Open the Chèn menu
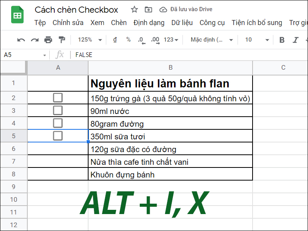Image resolution: width=308 pixels, height=231 pixels. click(119, 23)
